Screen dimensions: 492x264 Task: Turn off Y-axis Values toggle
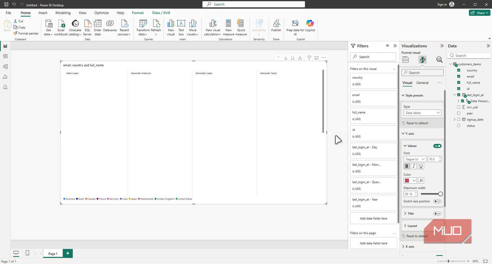(437, 146)
